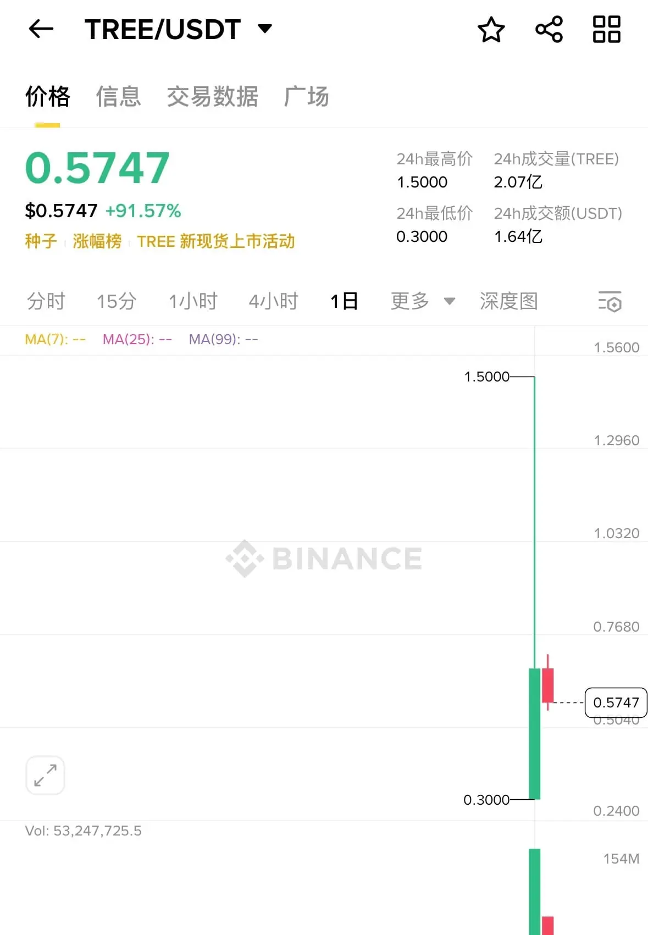The width and height of the screenshot is (648, 935).
Task: Tap the back arrow icon
Action: [41, 29]
